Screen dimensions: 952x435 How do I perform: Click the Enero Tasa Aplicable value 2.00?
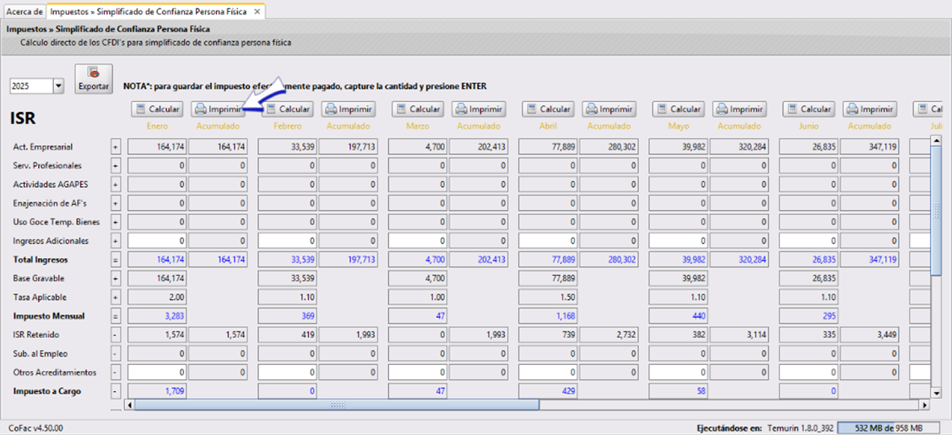click(157, 298)
